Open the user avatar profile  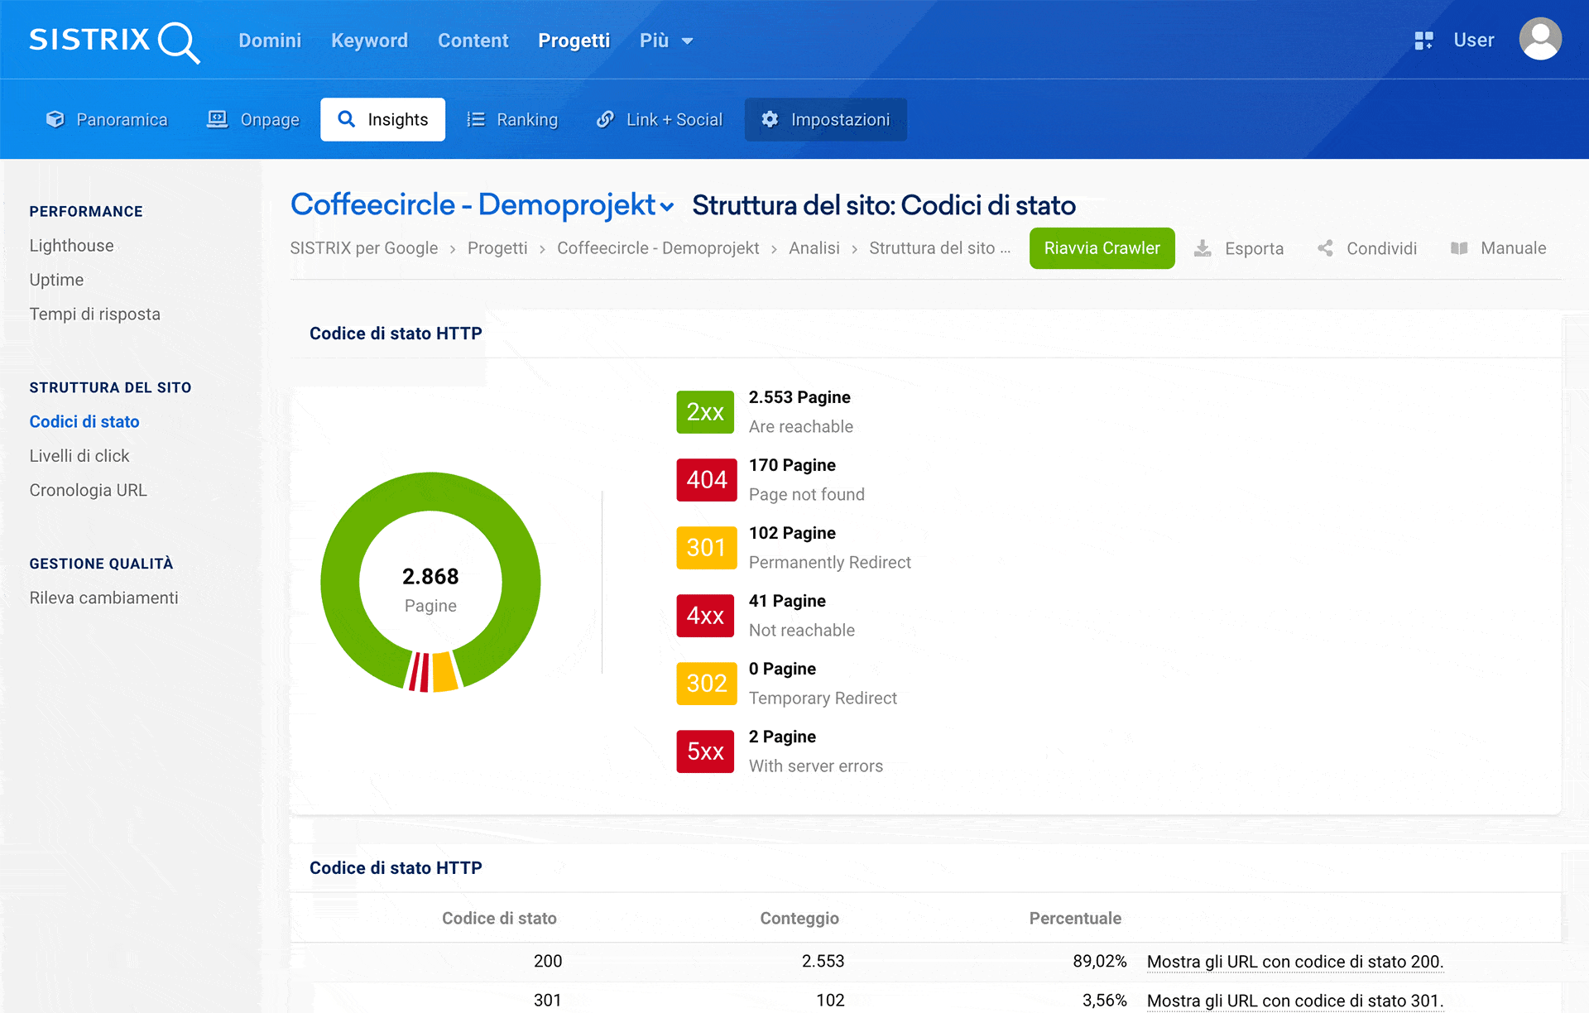pos(1540,39)
